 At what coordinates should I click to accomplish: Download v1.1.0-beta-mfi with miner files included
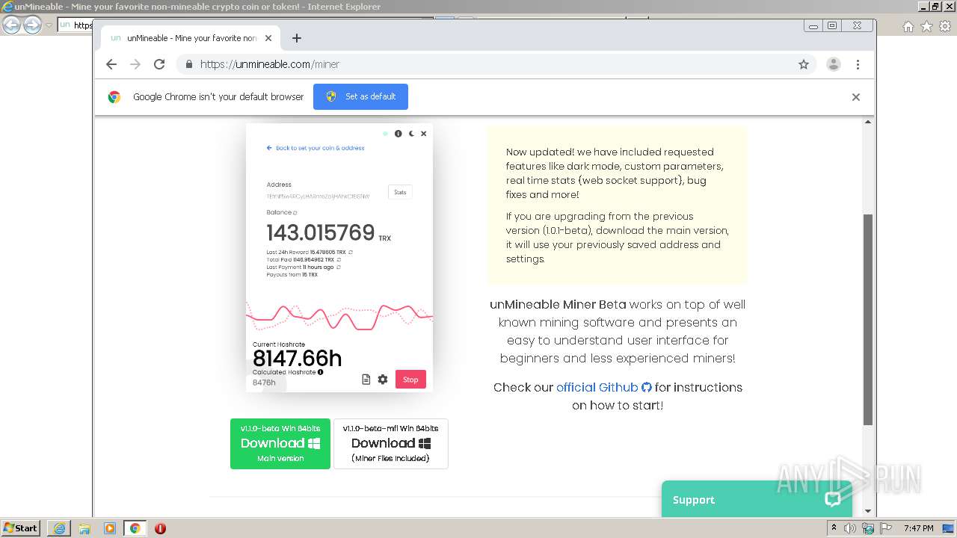click(x=391, y=444)
